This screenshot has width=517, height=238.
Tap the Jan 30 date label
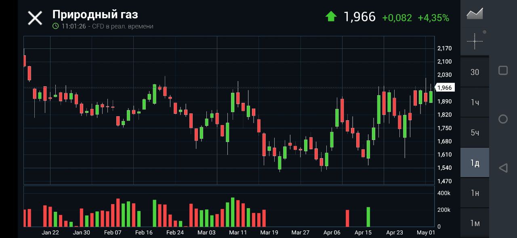click(81, 232)
